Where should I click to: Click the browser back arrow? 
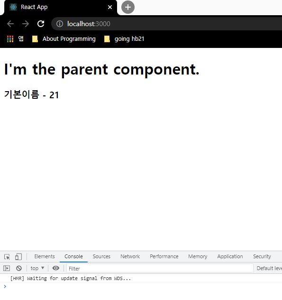10,24
